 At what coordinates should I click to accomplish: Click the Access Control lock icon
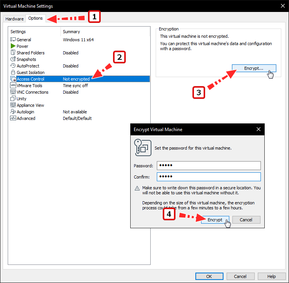click(13, 79)
